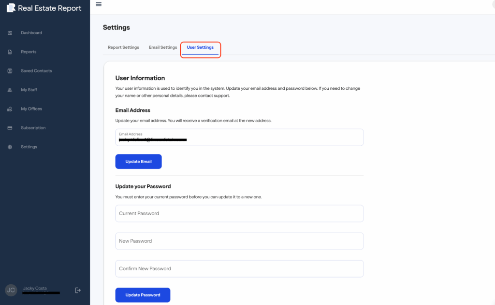Viewport: 495px width, 305px height.
Task: Select the Reports icon in the sidebar
Action: 10,52
